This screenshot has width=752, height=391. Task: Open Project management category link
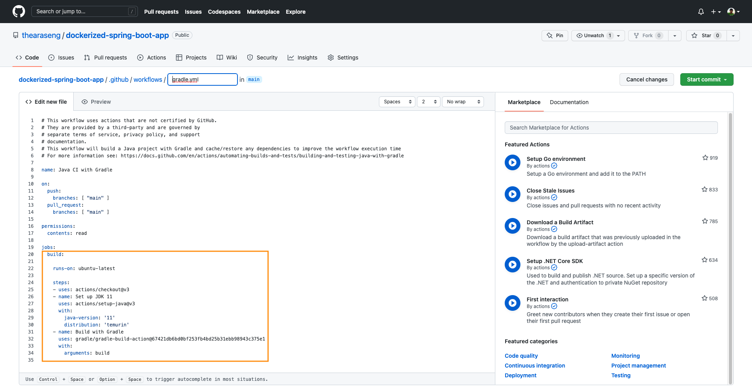tap(638, 366)
